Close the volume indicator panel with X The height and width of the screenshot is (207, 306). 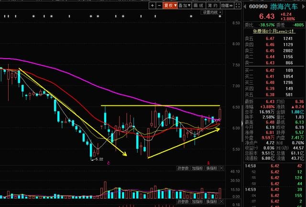pos(221,168)
